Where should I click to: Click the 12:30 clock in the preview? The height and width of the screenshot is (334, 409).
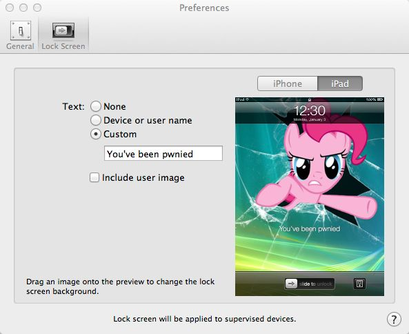click(x=310, y=110)
